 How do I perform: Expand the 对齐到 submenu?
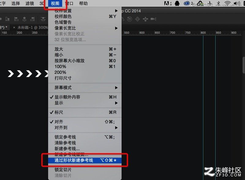(x=85, y=128)
